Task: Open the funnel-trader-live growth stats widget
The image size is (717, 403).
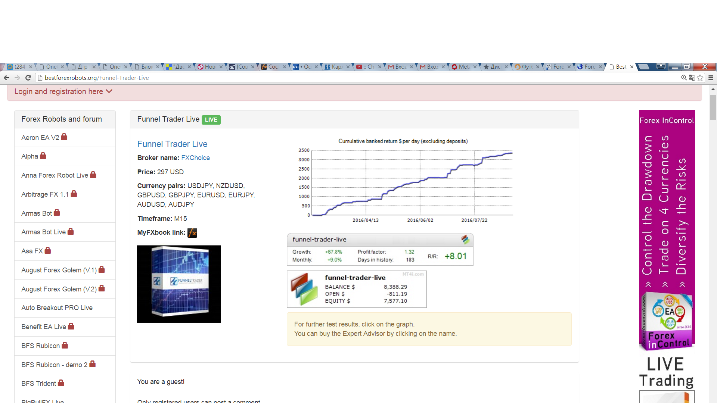Action: click(380, 250)
